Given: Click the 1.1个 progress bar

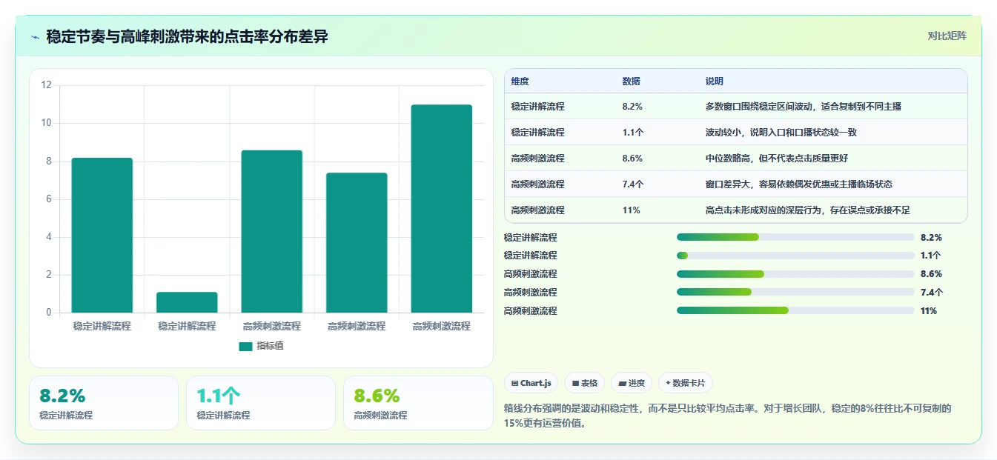Looking at the screenshot, I should (795, 256).
